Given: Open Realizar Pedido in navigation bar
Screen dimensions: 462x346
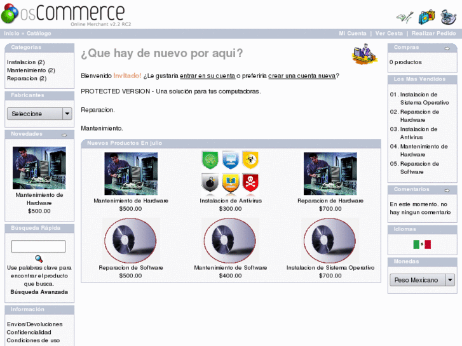Looking at the screenshot, I should tap(433, 33).
